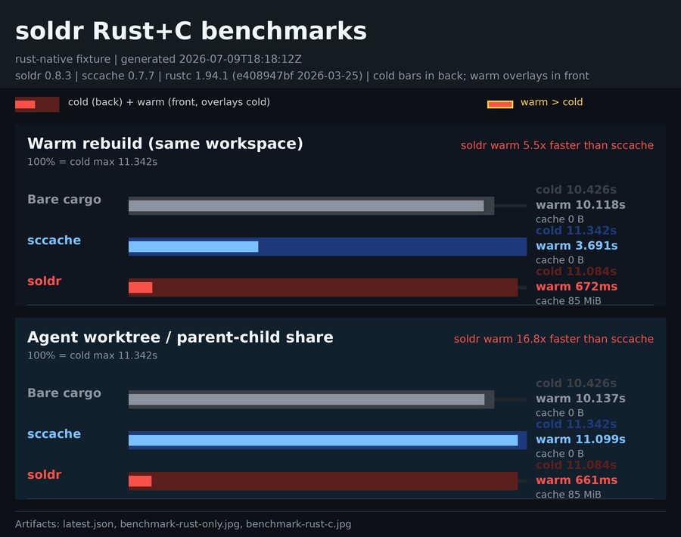Click 'cold 11.342s' in Agent worktree section

point(576,424)
